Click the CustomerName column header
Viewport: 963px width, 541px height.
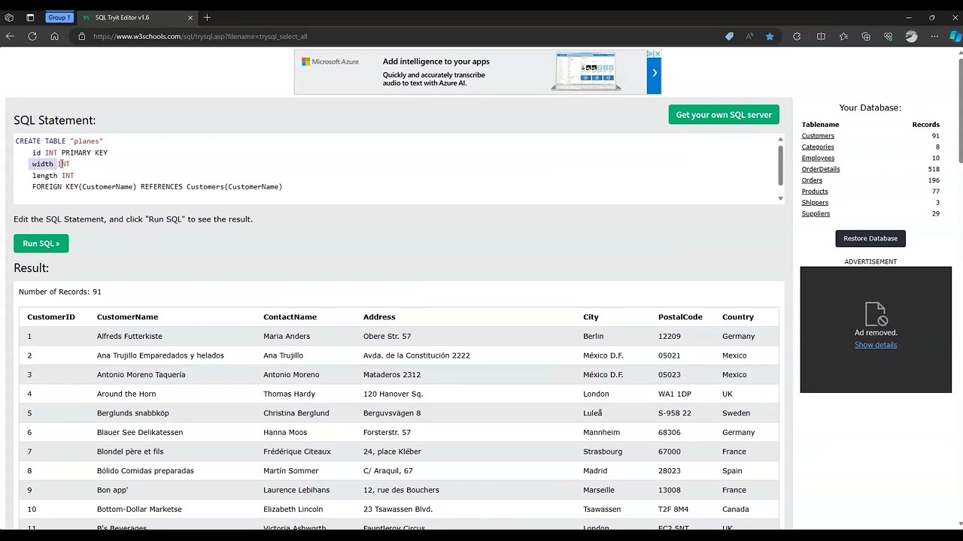(127, 317)
